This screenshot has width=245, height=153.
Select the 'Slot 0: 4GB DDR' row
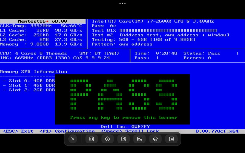[x=29, y=81]
